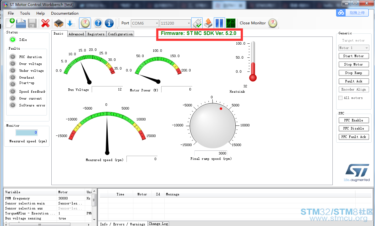Open the Tools menu
The height and width of the screenshot is (226, 375).
click(25, 13)
